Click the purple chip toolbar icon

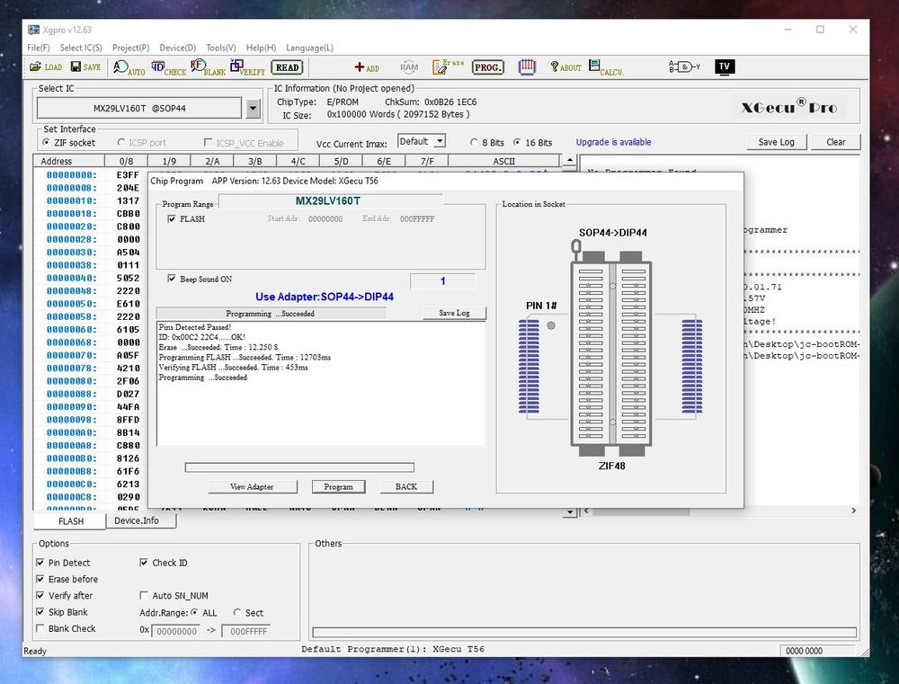point(527,67)
